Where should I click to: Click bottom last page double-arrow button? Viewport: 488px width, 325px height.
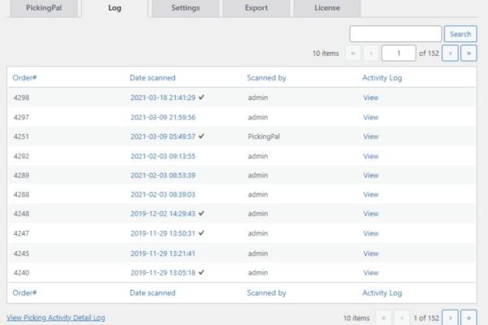(468, 317)
